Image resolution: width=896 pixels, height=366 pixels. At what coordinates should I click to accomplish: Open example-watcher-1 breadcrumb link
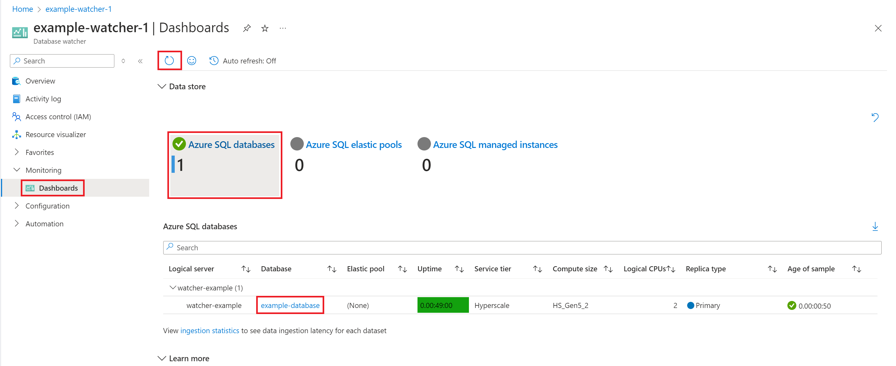coord(79,9)
